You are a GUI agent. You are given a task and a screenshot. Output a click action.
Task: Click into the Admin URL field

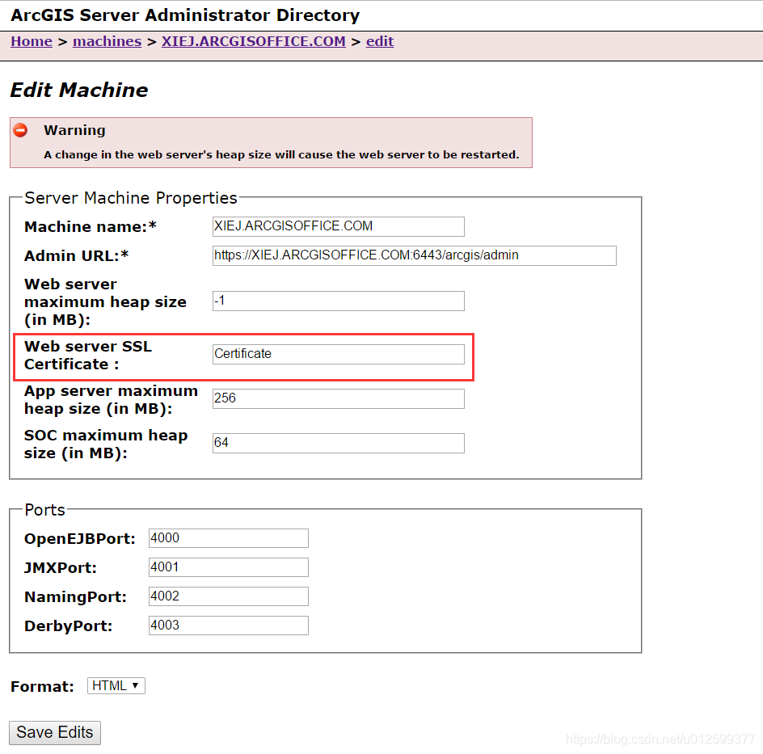[414, 256]
